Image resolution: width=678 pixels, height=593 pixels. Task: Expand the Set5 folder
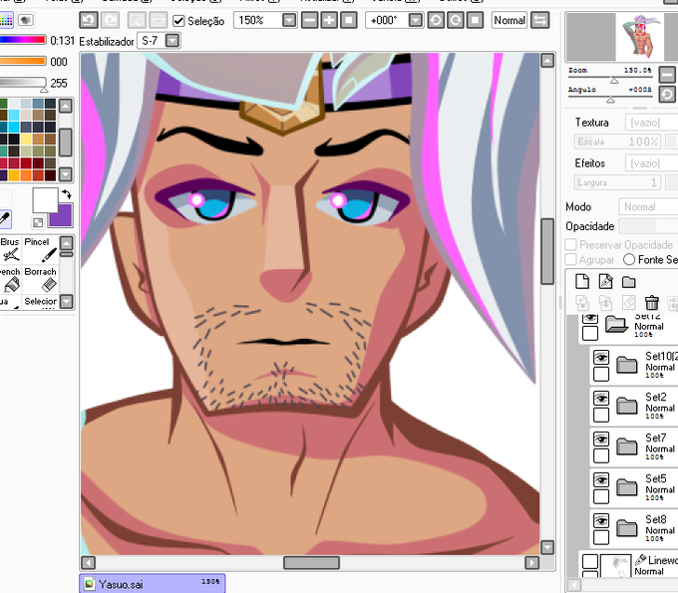(626, 487)
